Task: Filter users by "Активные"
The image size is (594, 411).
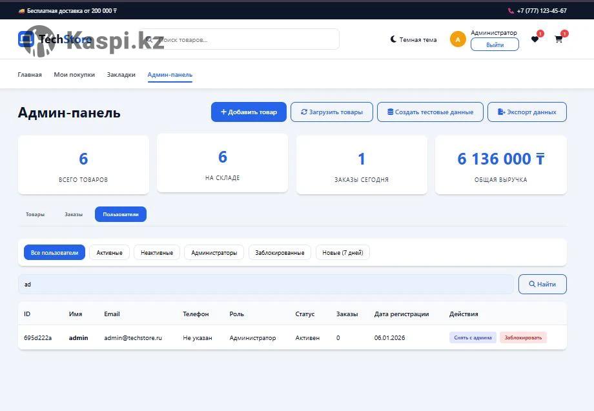Action: click(x=109, y=253)
